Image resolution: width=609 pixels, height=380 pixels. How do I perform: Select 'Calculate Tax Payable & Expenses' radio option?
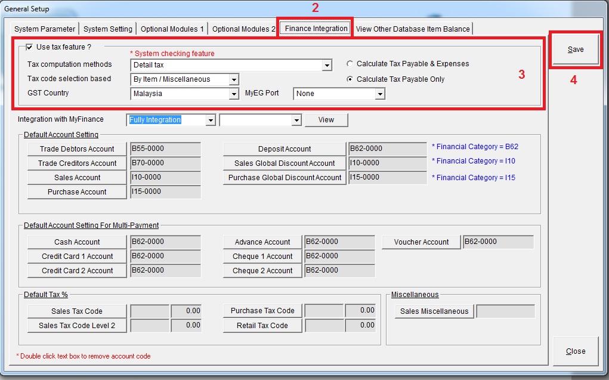coord(350,64)
